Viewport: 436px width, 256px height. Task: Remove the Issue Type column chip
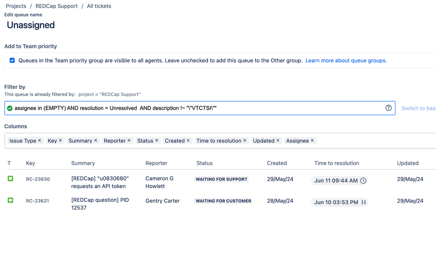[39, 141]
